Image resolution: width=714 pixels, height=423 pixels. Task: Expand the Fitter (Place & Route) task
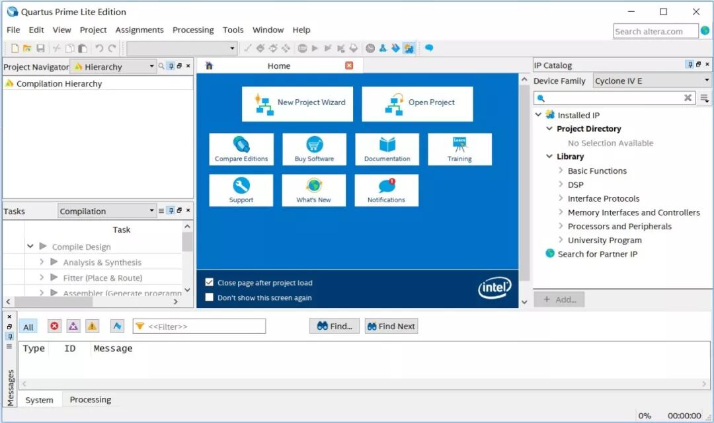[42, 278]
